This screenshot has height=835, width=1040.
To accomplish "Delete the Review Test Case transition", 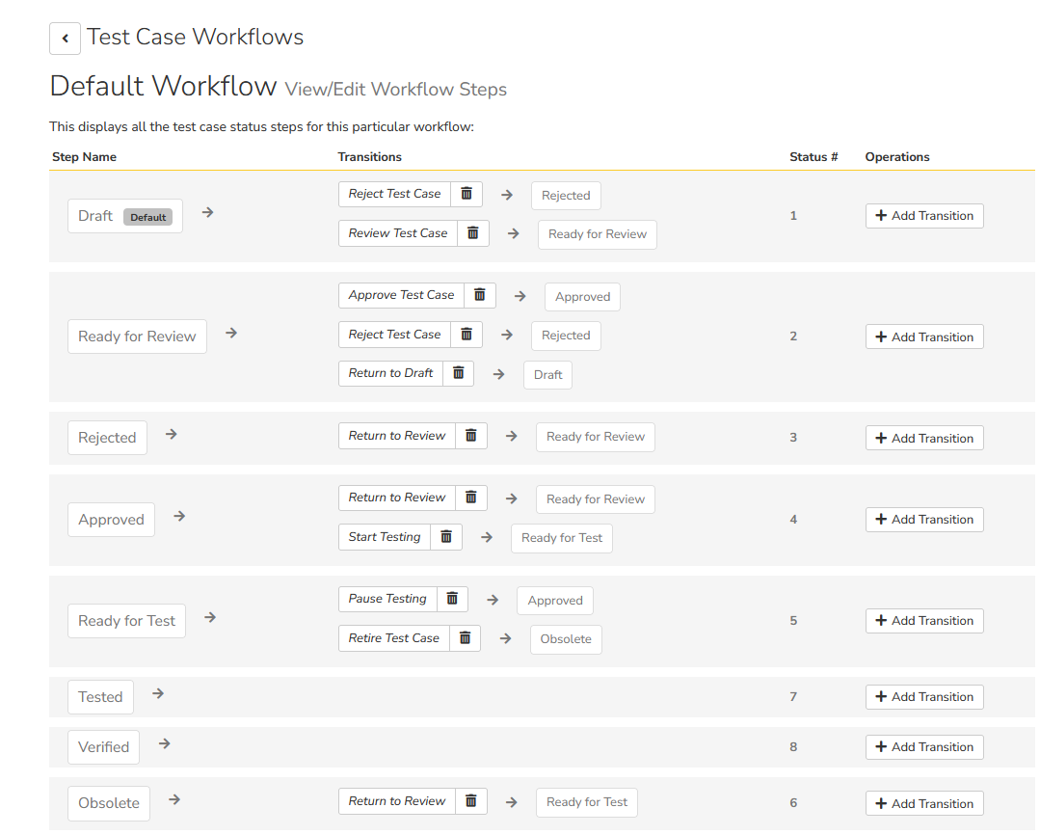I will point(473,233).
